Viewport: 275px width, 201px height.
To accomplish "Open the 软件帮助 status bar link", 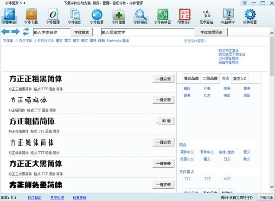I will pos(35,198).
